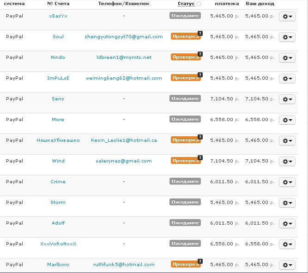This screenshot has height=273, width=308.
Task: Open gear dropdown for xEasYx row
Action: coord(287,16)
